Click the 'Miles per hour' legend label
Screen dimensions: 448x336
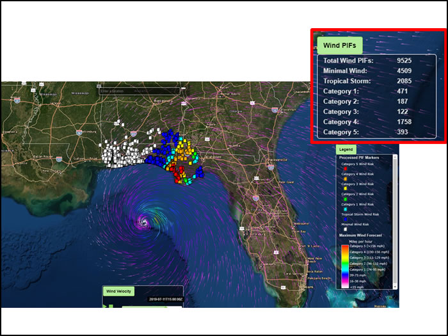pos(360,241)
